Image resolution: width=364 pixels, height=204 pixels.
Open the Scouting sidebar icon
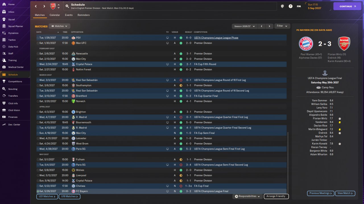4,89
